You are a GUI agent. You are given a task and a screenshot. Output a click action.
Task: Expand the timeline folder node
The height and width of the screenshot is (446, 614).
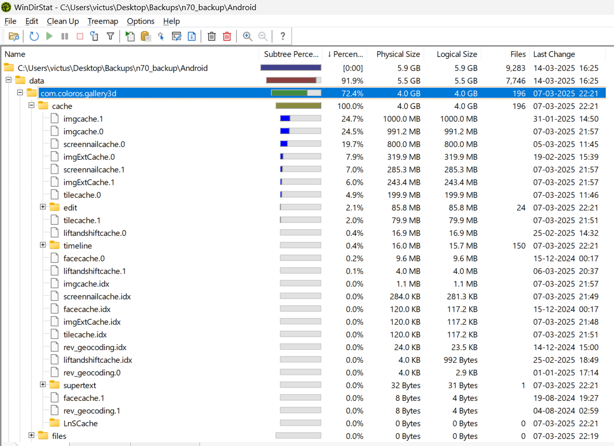coord(43,245)
